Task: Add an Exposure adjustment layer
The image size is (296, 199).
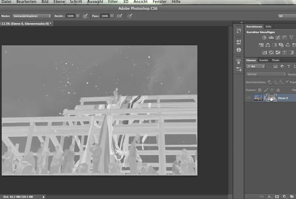Action: pyautogui.click(x=285, y=37)
